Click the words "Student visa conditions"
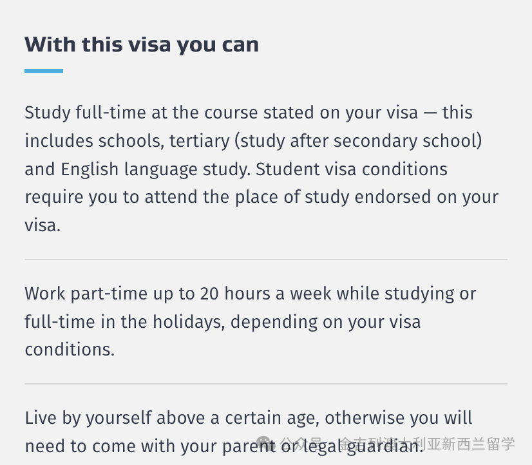The height and width of the screenshot is (465, 532). click(x=352, y=169)
